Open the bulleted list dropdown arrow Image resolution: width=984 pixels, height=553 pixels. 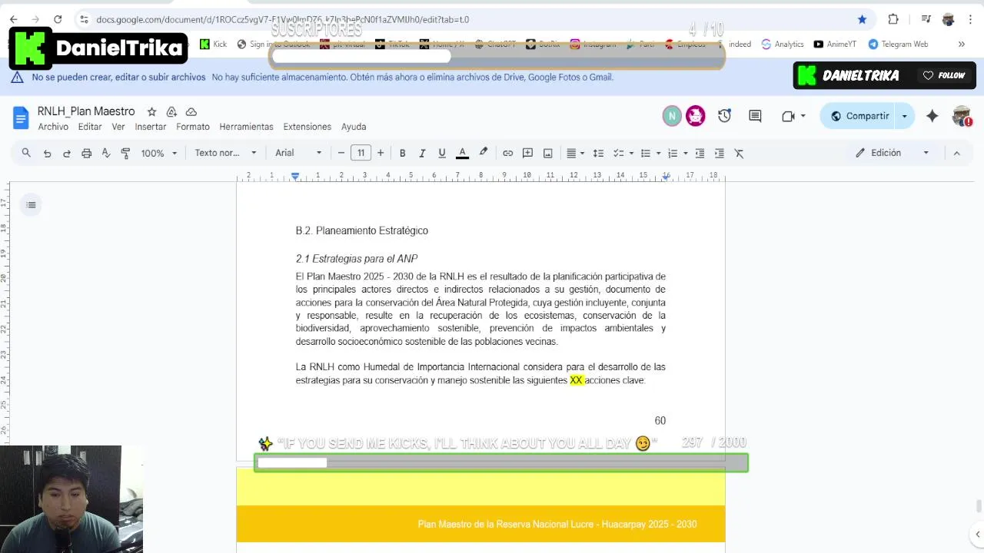[658, 153]
